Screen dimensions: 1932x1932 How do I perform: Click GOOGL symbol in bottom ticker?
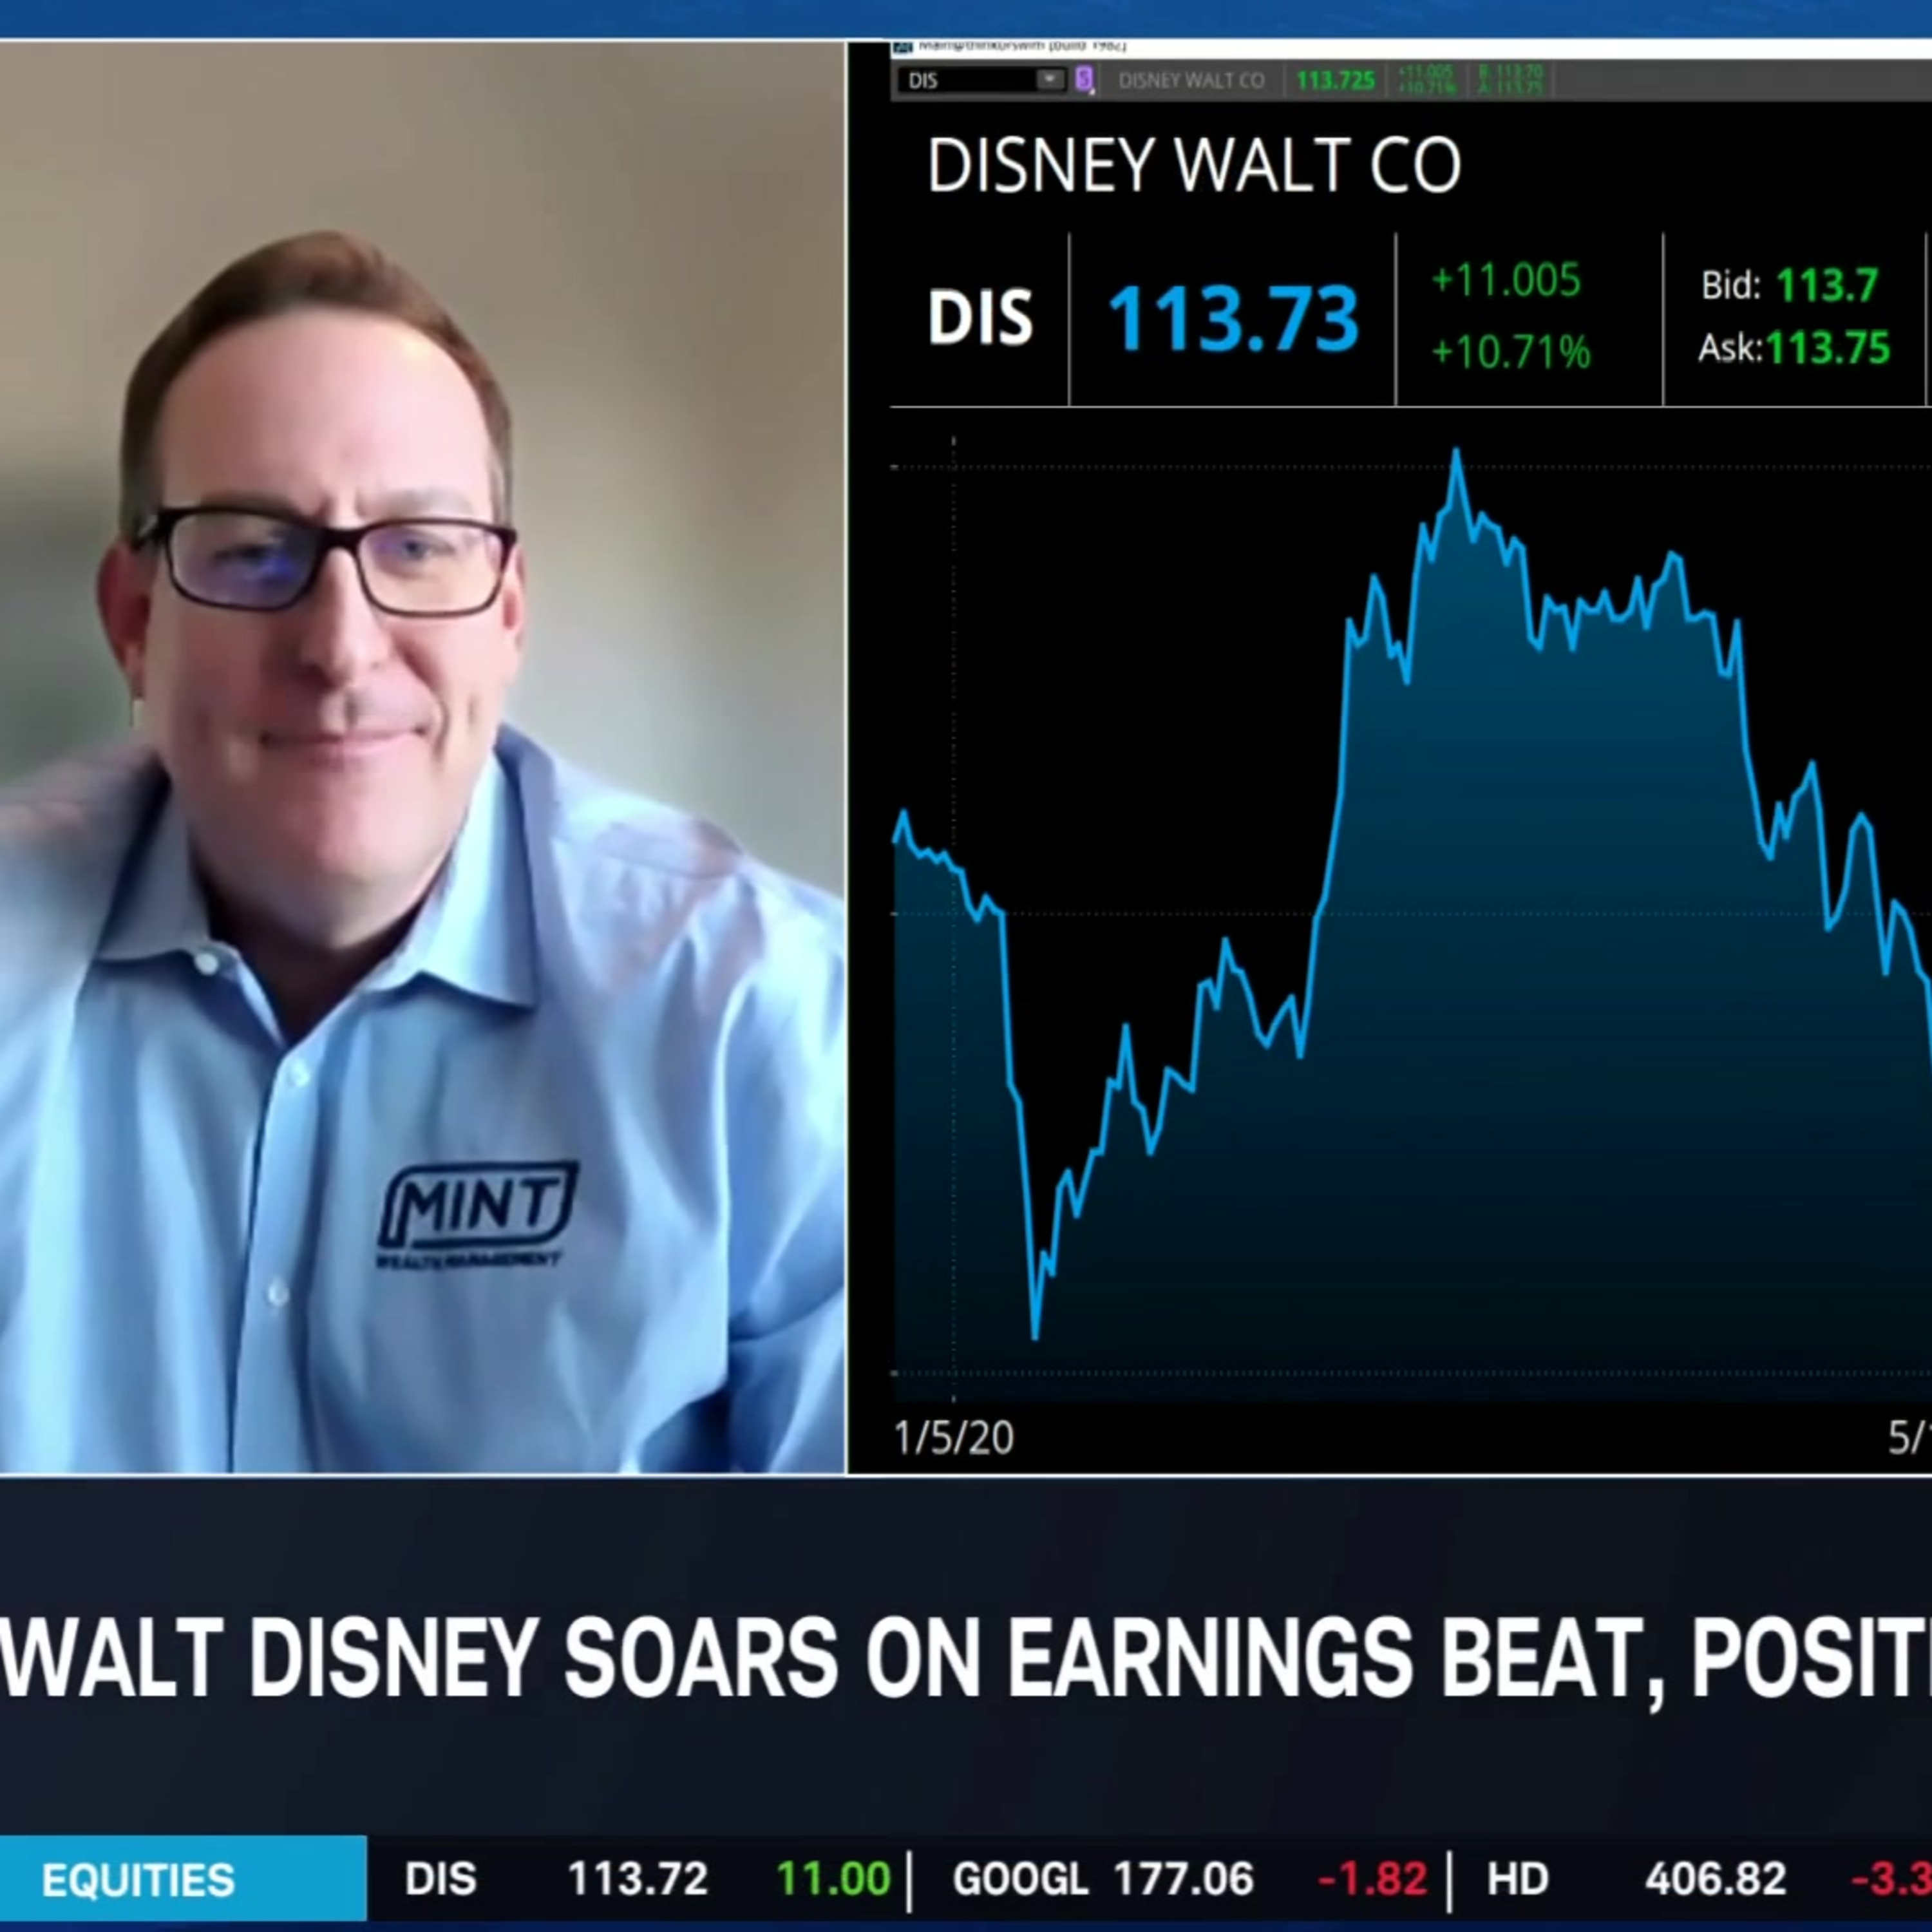coord(1020,1879)
